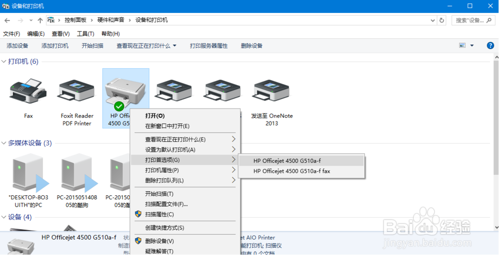Expand the 打印机属性(P) submenu
Image resolution: width=499 pixels, height=260 pixels.
(x=233, y=170)
